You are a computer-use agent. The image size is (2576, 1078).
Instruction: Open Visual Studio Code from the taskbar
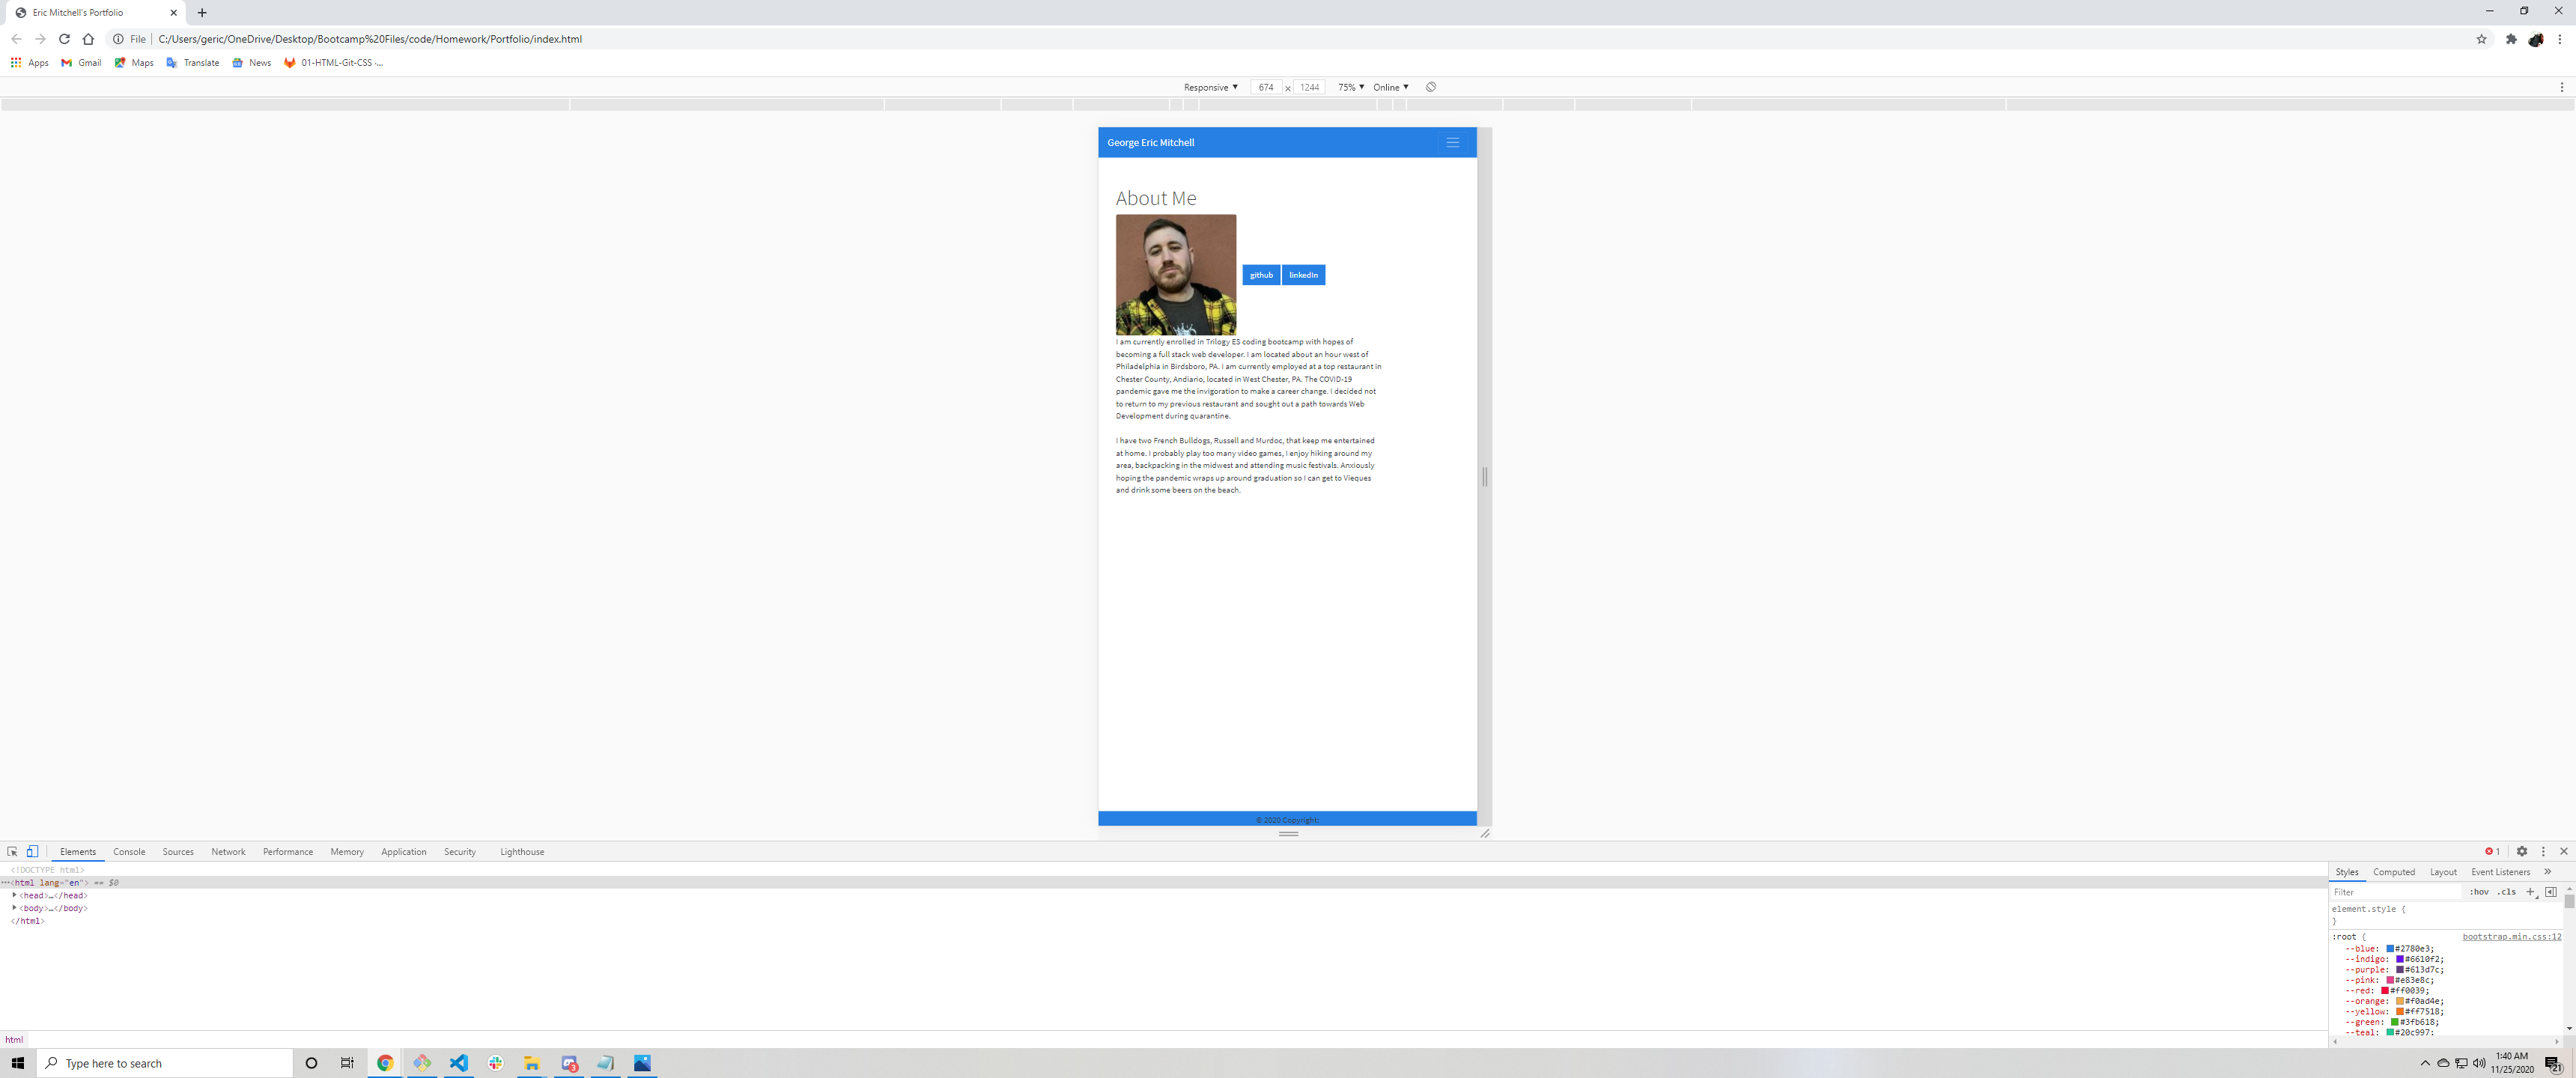458,1063
